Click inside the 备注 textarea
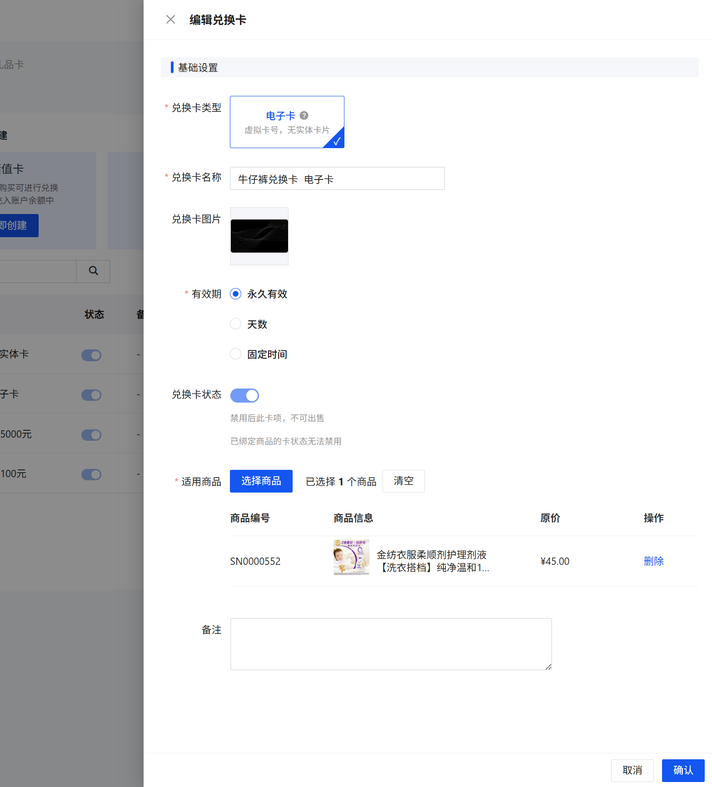The width and height of the screenshot is (712, 787). pos(391,643)
